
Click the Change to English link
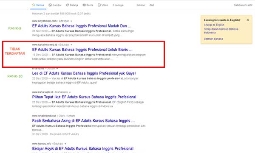(214, 25)
